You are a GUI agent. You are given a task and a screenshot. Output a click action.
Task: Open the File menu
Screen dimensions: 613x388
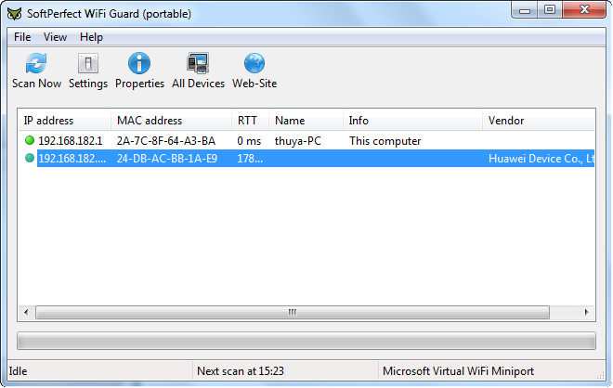tap(22, 37)
